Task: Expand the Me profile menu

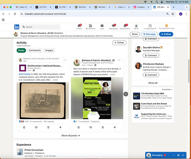Action: (x=136, y=27)
